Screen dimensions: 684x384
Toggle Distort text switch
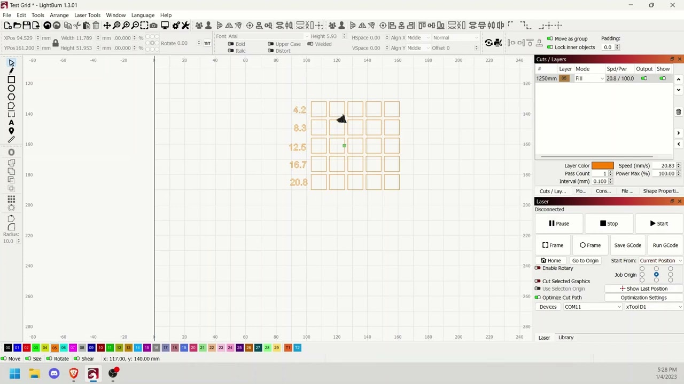[270, 51]
